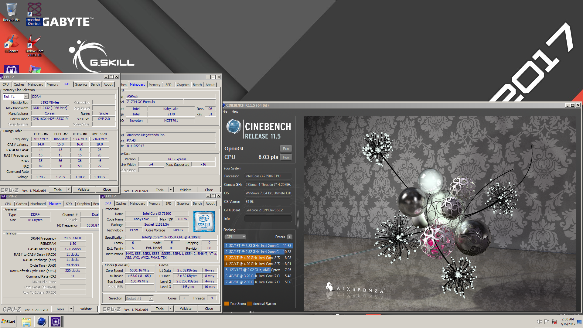Select the snapshot Shortcut desktop icon

(34, 14)
